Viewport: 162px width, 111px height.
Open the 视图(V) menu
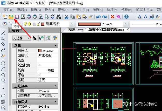36,10
